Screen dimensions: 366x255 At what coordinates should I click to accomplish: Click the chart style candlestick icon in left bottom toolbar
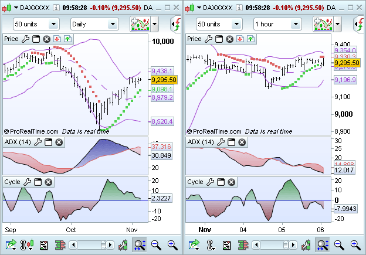click(27, 245)
